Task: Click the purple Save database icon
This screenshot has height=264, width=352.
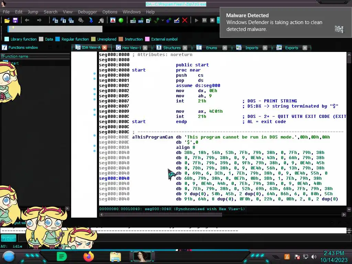Action: coord(15,20)
